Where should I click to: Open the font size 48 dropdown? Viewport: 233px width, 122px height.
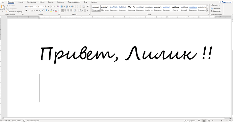43,7
